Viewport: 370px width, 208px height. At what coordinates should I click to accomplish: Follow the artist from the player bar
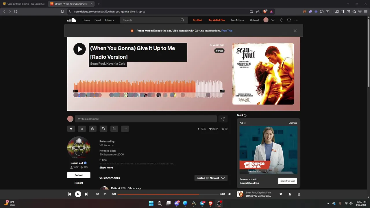click(x=290, y=194)
